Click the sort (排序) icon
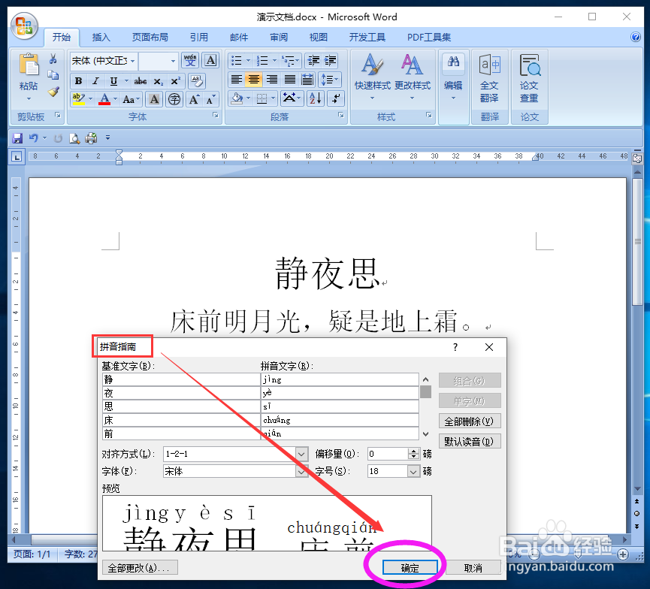 [x=316, y=98]
